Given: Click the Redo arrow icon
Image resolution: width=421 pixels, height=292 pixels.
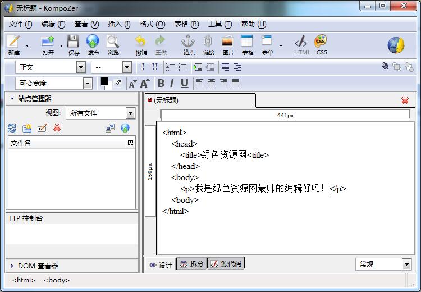Looking at the screenshot, I should (x=161, y=42).
